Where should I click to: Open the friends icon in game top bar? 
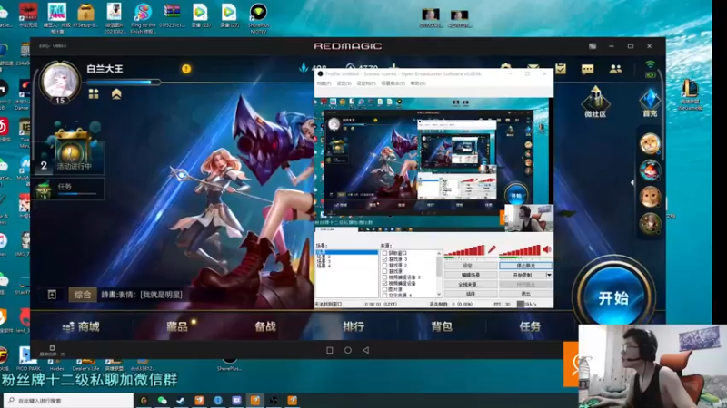click(x=616, y=69)
